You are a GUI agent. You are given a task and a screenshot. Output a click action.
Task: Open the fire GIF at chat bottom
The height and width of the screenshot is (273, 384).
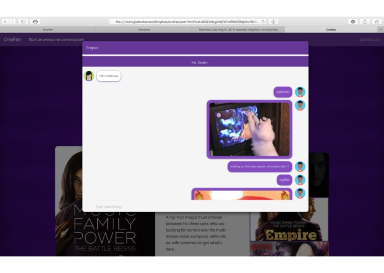(x=241, y=194)
